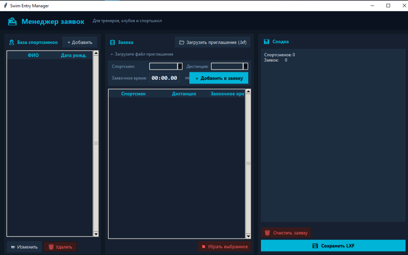Save the file with Сохранить LXF
The image size is (408, 255).
click(x=333, y=246)
